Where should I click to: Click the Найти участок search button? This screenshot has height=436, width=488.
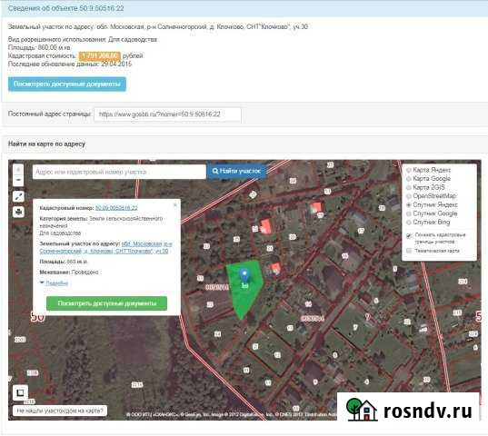click(x=237, y=171)
